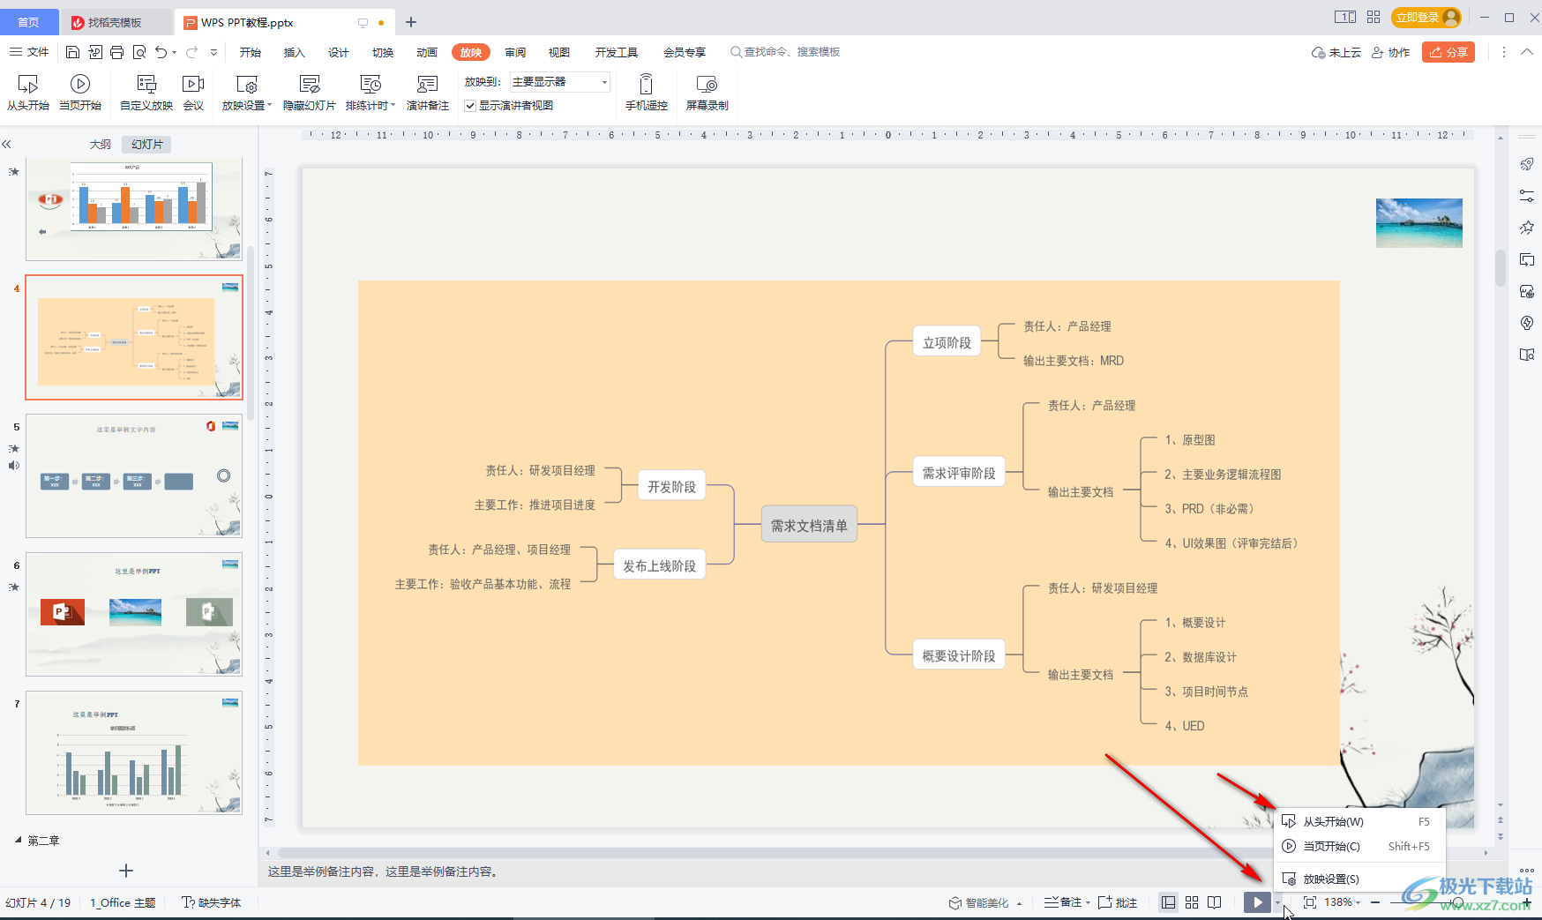The image size is (1542, 920).
Task: Open 演讲备注 speaker notes
Action: (x=428, y=92)
